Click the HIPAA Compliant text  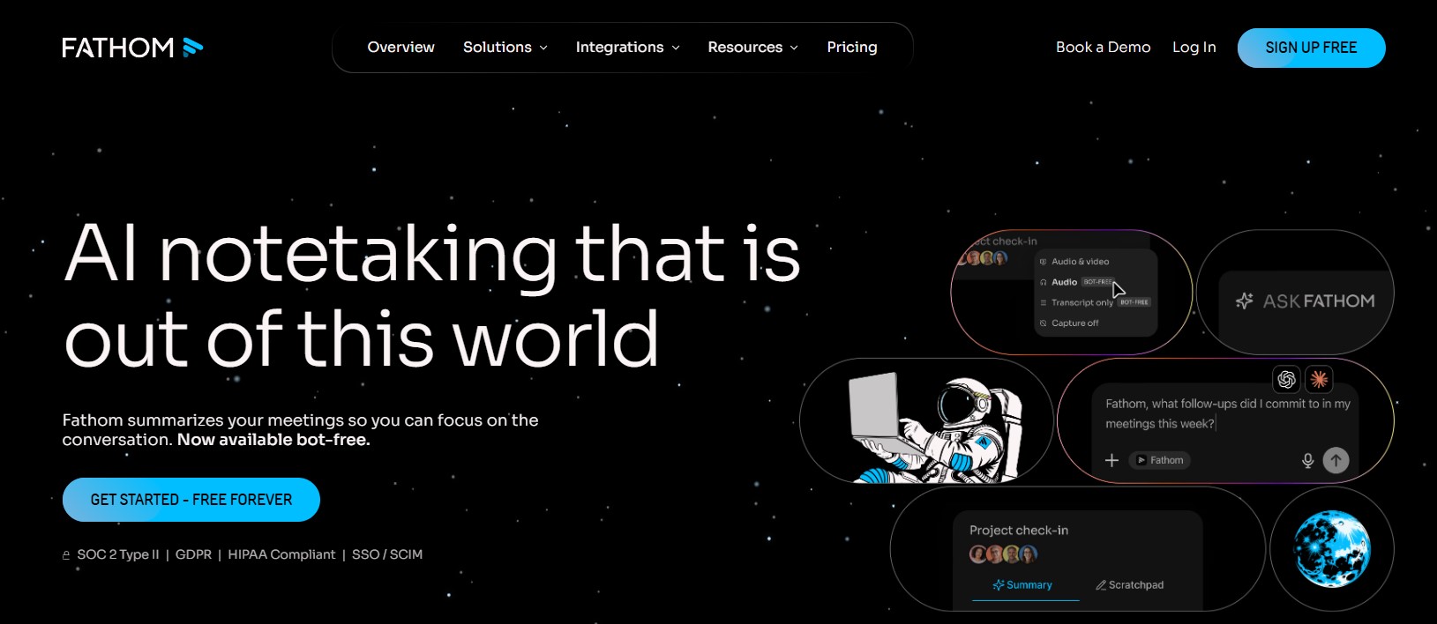click(281, 554)
